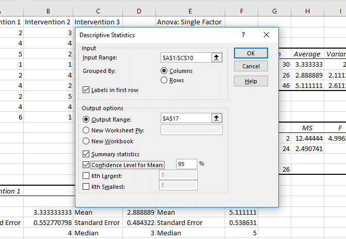Choose the Output Range radio button
This screenshot has height=239, width=346.
(x=86, y=118)
